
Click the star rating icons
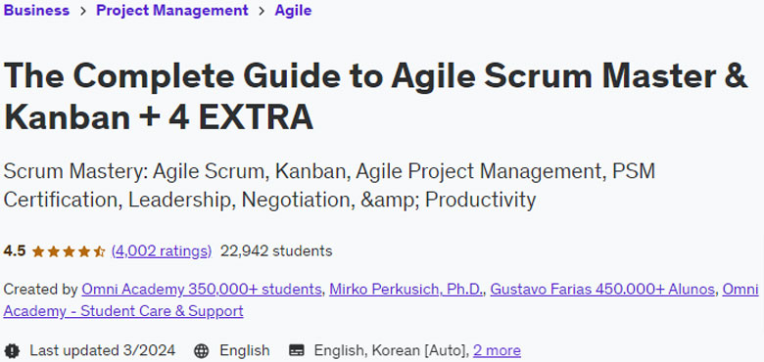click(x=69, y=251)
